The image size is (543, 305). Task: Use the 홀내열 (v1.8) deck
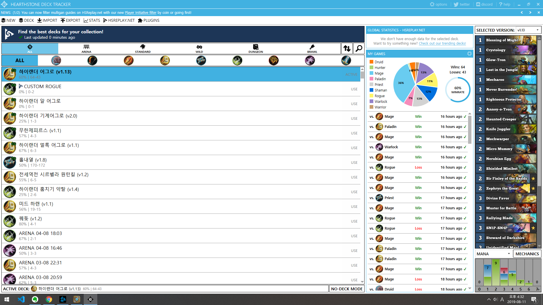[354, 162]
